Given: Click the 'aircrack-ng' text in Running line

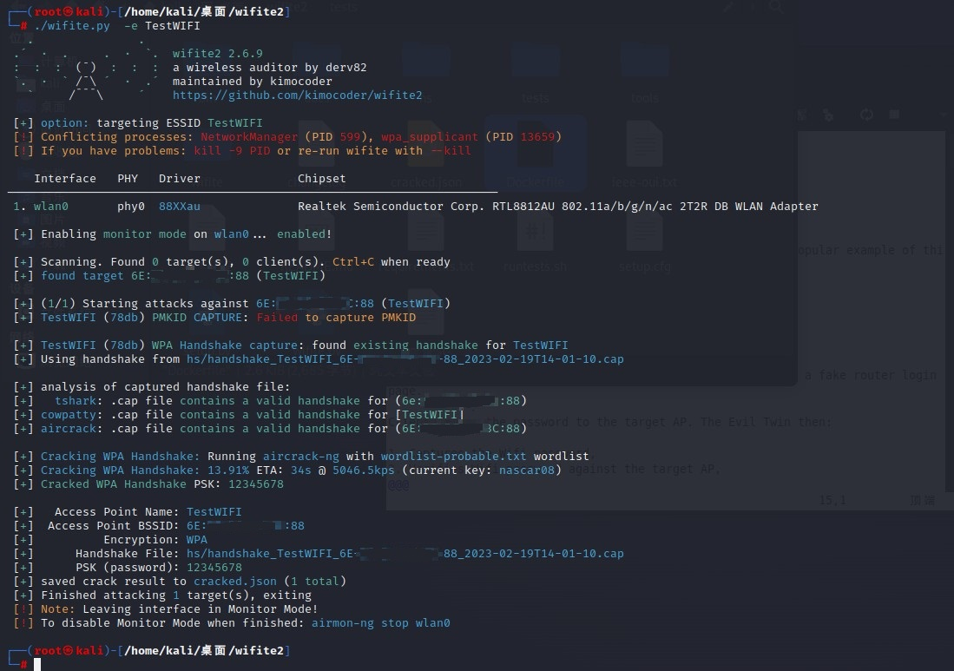Looking at the screenshot, I should (x=301, y=457).
